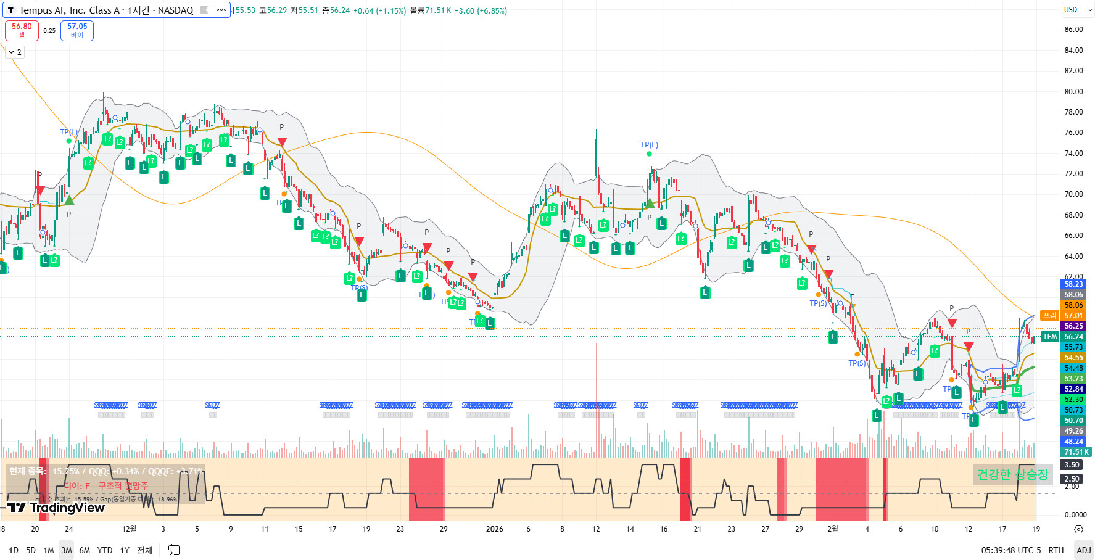Click the 건강한 상승장 status label

click(x=1013, y=474)
